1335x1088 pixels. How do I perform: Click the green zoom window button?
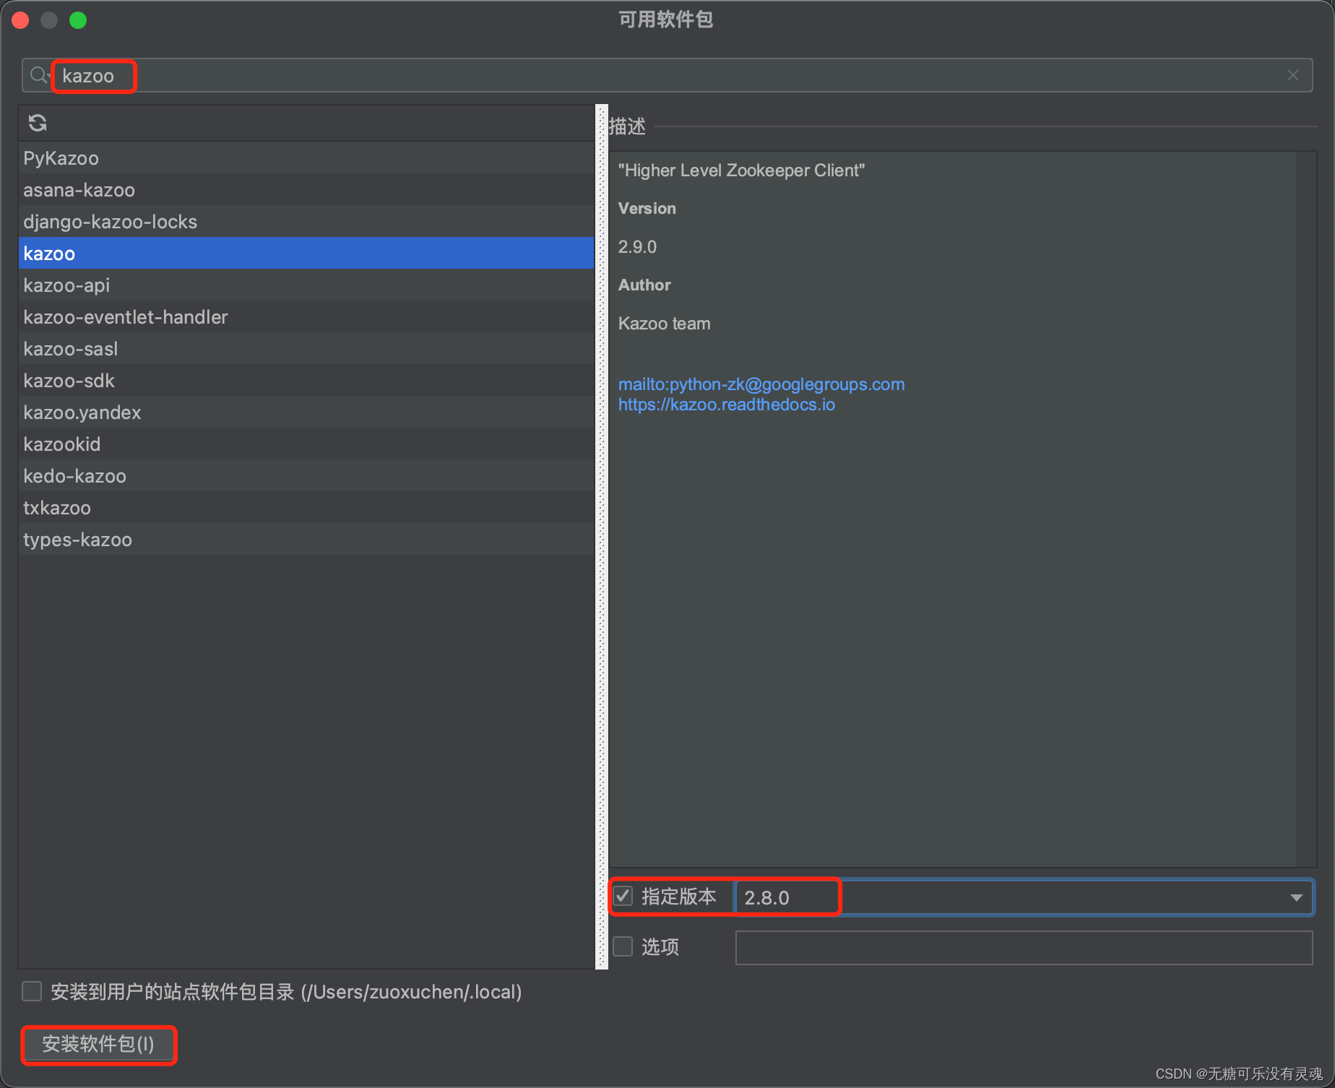coord(78,20)
